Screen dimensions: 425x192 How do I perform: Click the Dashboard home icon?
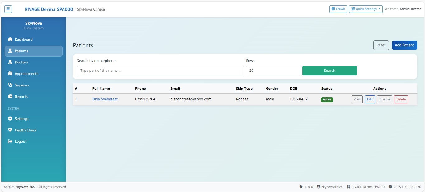(10, 39)
